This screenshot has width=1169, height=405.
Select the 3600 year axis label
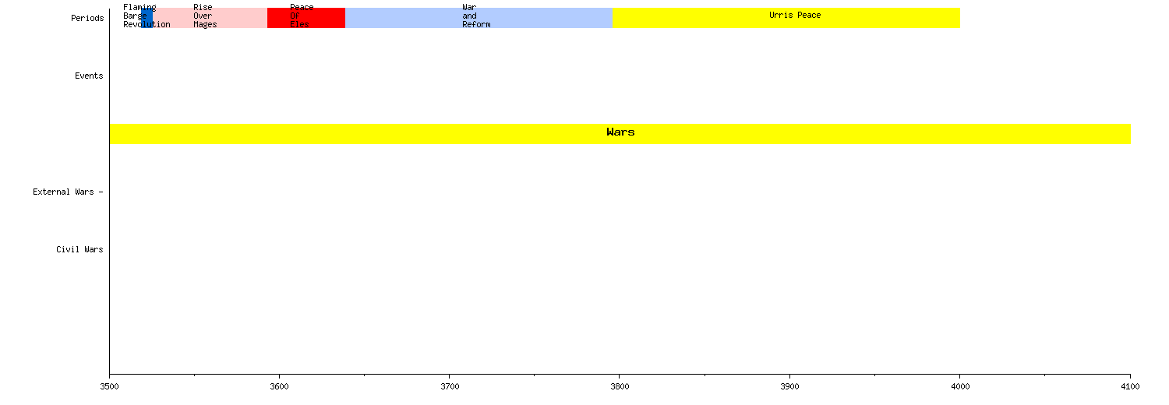click(280, 386)
